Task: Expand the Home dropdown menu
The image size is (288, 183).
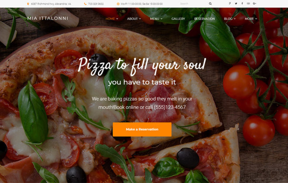Action: point(112,19)
